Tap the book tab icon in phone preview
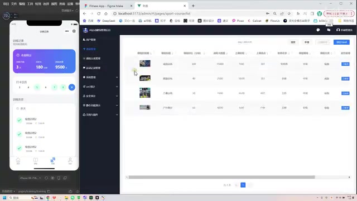This screenshot has width=357, height=201. pos(36,161)
